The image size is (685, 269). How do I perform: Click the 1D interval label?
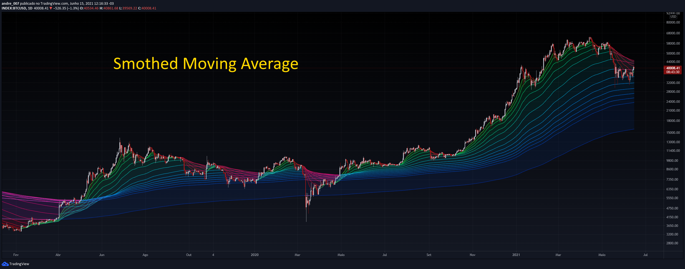pos(30,8)
